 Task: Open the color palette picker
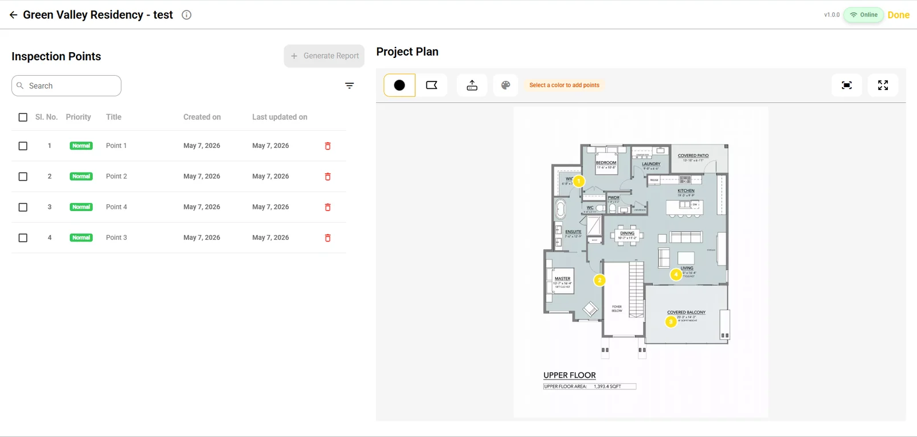coord(505,85)
